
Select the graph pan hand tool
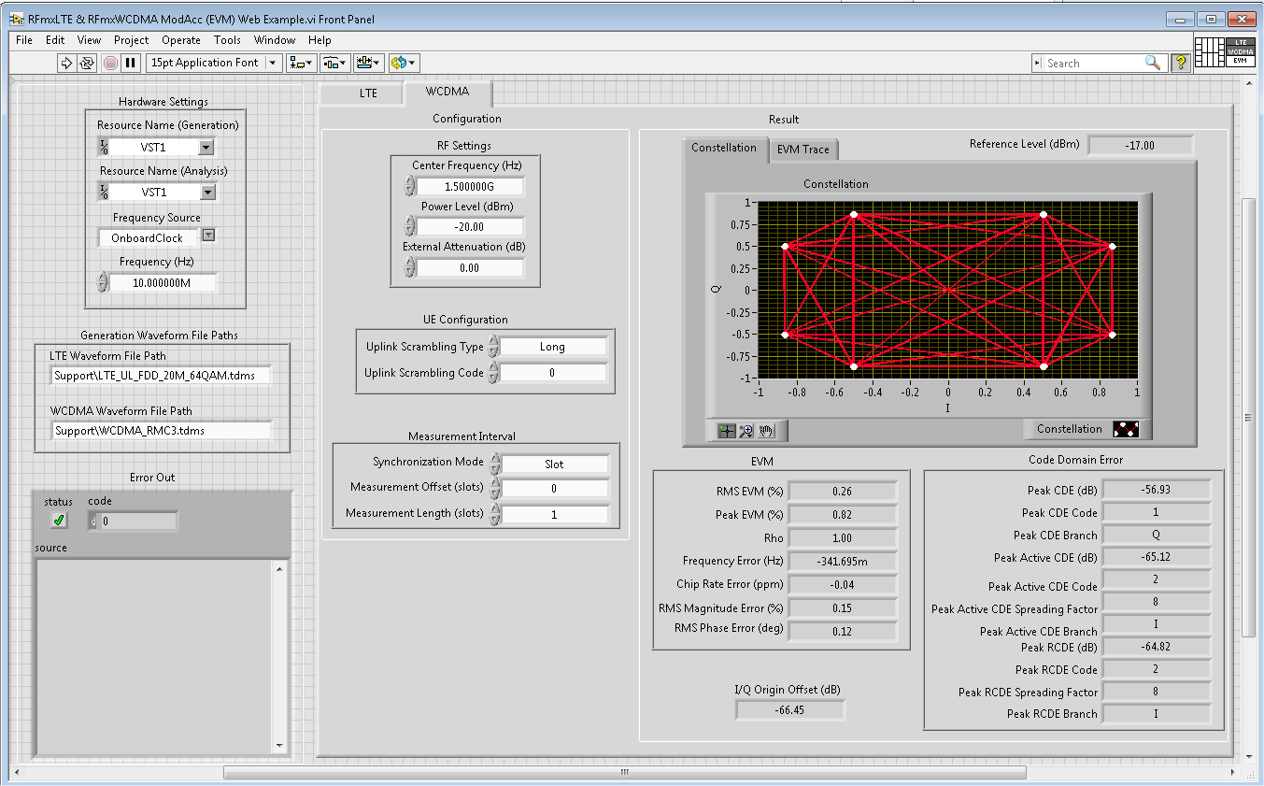765,431
